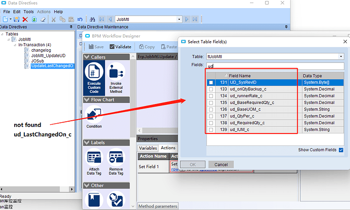This screenshot has width=350, height=210.
Task: Click the Paste clipboard icon in main toolbar
Action: click(71, 19)
